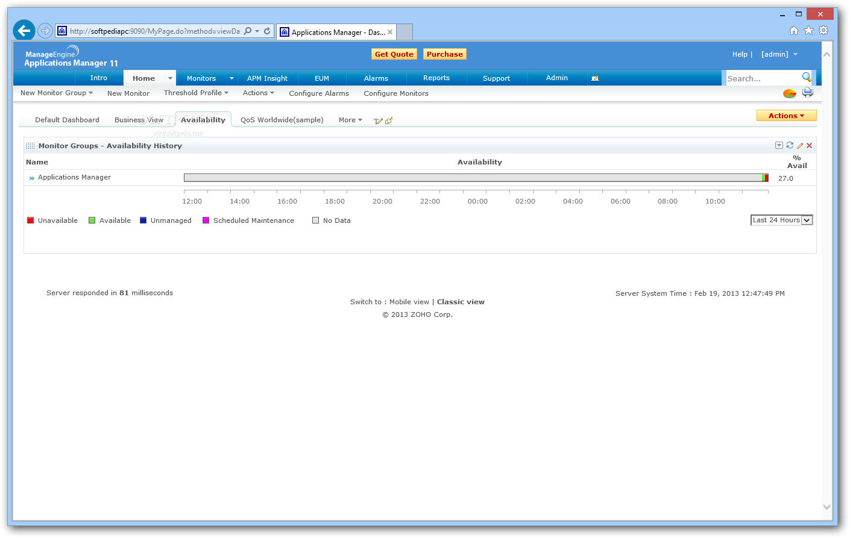This screenshot has height=538, width=850.
Task: Select the Availability dashboard tab
Action: point(203,120)
